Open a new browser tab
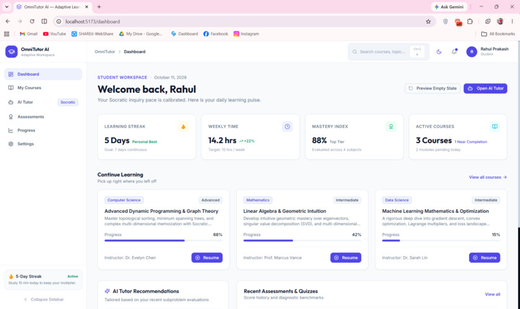 [x=99, y=6]
